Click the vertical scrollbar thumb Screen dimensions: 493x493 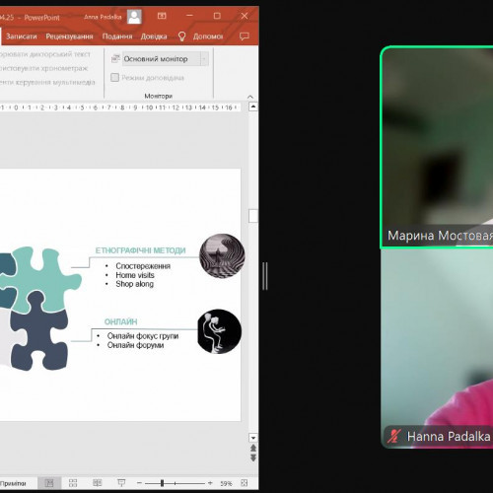[253, 216]
